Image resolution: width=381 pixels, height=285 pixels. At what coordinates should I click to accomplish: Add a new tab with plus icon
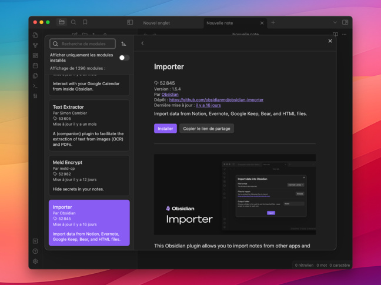click(273, 22)
